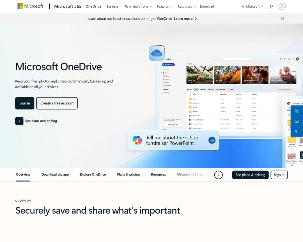This screenshot has height=242, width=303.
Task: Select the Explore OneDrive tab
Action: (93, 174)
